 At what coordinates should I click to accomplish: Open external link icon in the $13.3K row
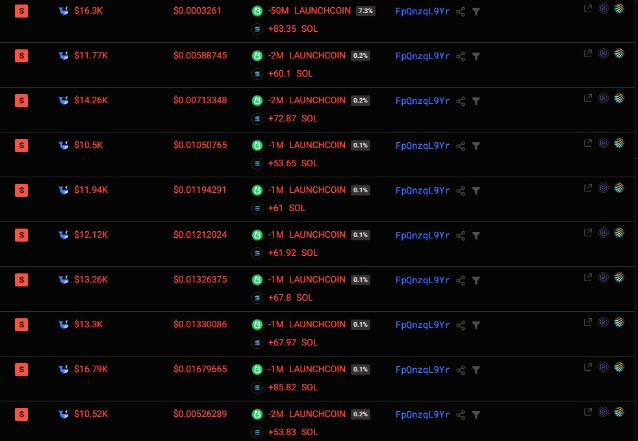pos(588,322)
